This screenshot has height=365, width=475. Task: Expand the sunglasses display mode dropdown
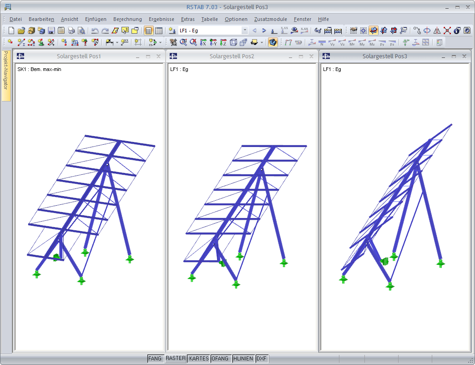262,43
